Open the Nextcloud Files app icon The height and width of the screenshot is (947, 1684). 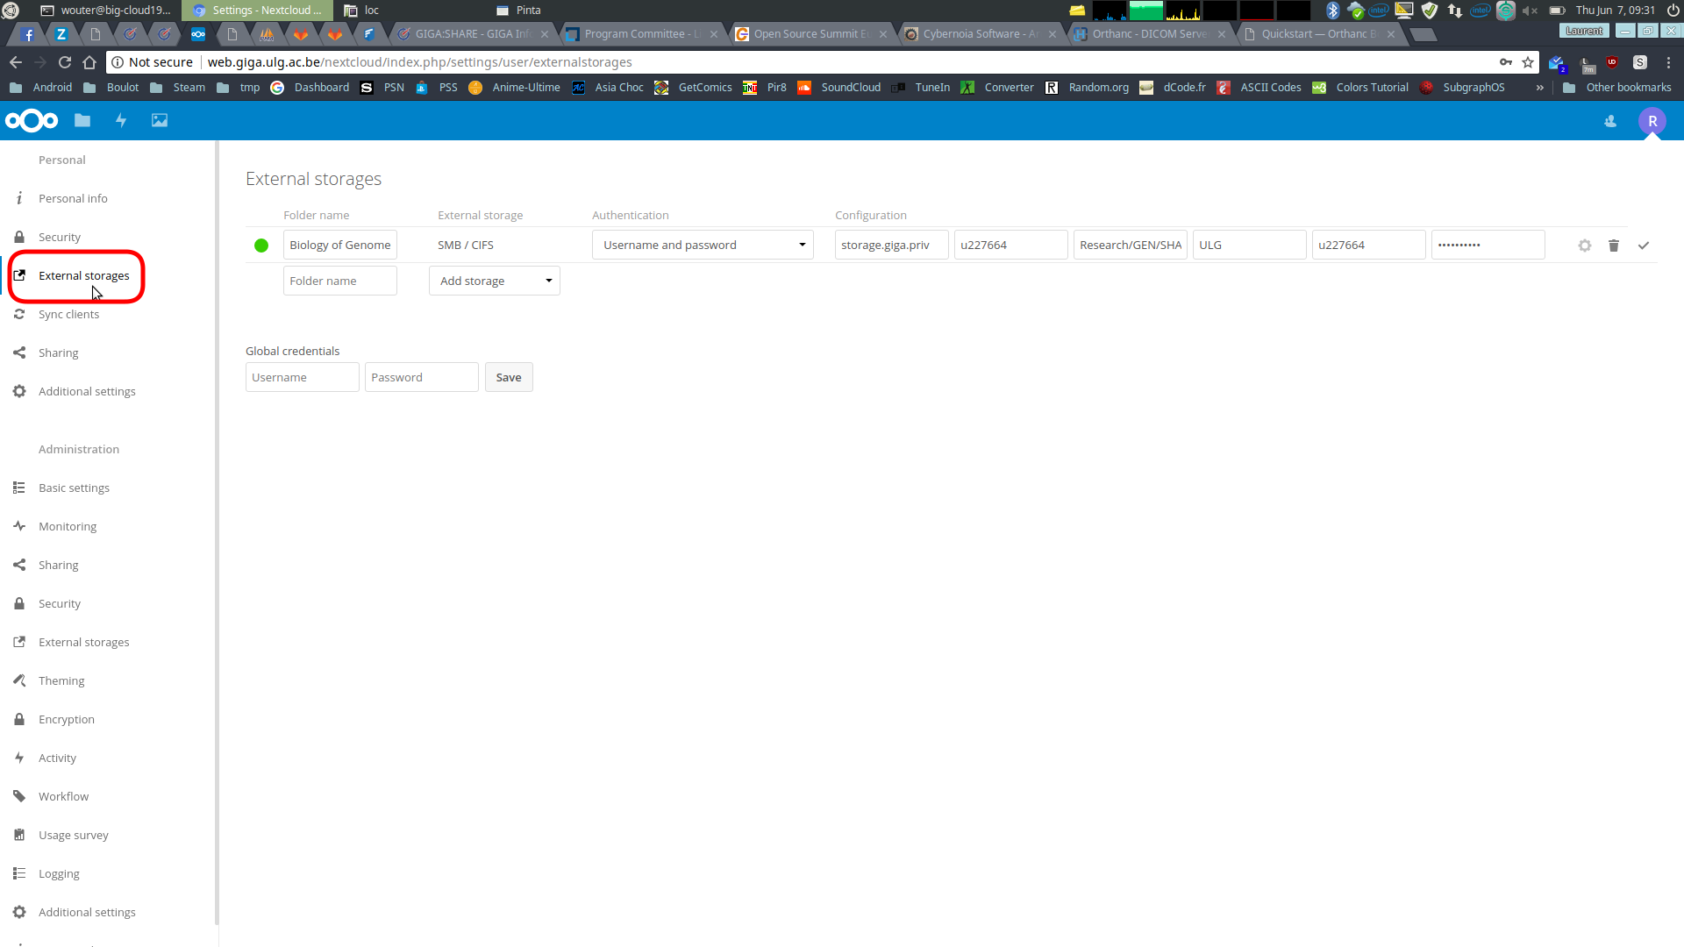point(82,121)
